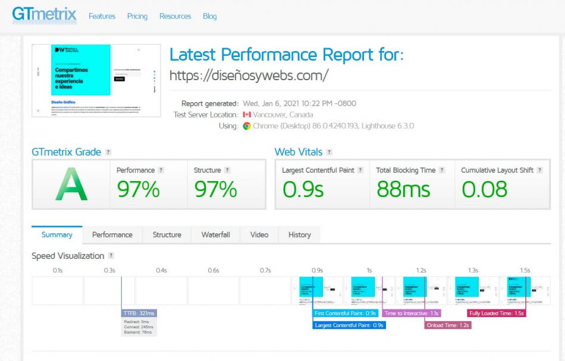Click the GTmetrix Grade heading
Viewport: 565px width, 361px height.
coord(66,152)
